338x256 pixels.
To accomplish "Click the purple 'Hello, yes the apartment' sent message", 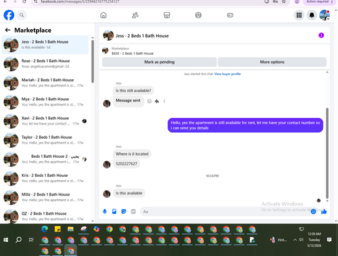I will tap(245, 125).
